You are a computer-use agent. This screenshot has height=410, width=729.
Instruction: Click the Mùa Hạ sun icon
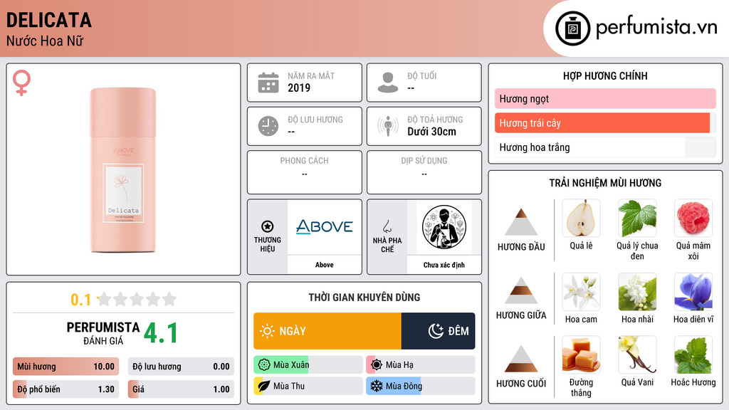[x=377, y=365]
